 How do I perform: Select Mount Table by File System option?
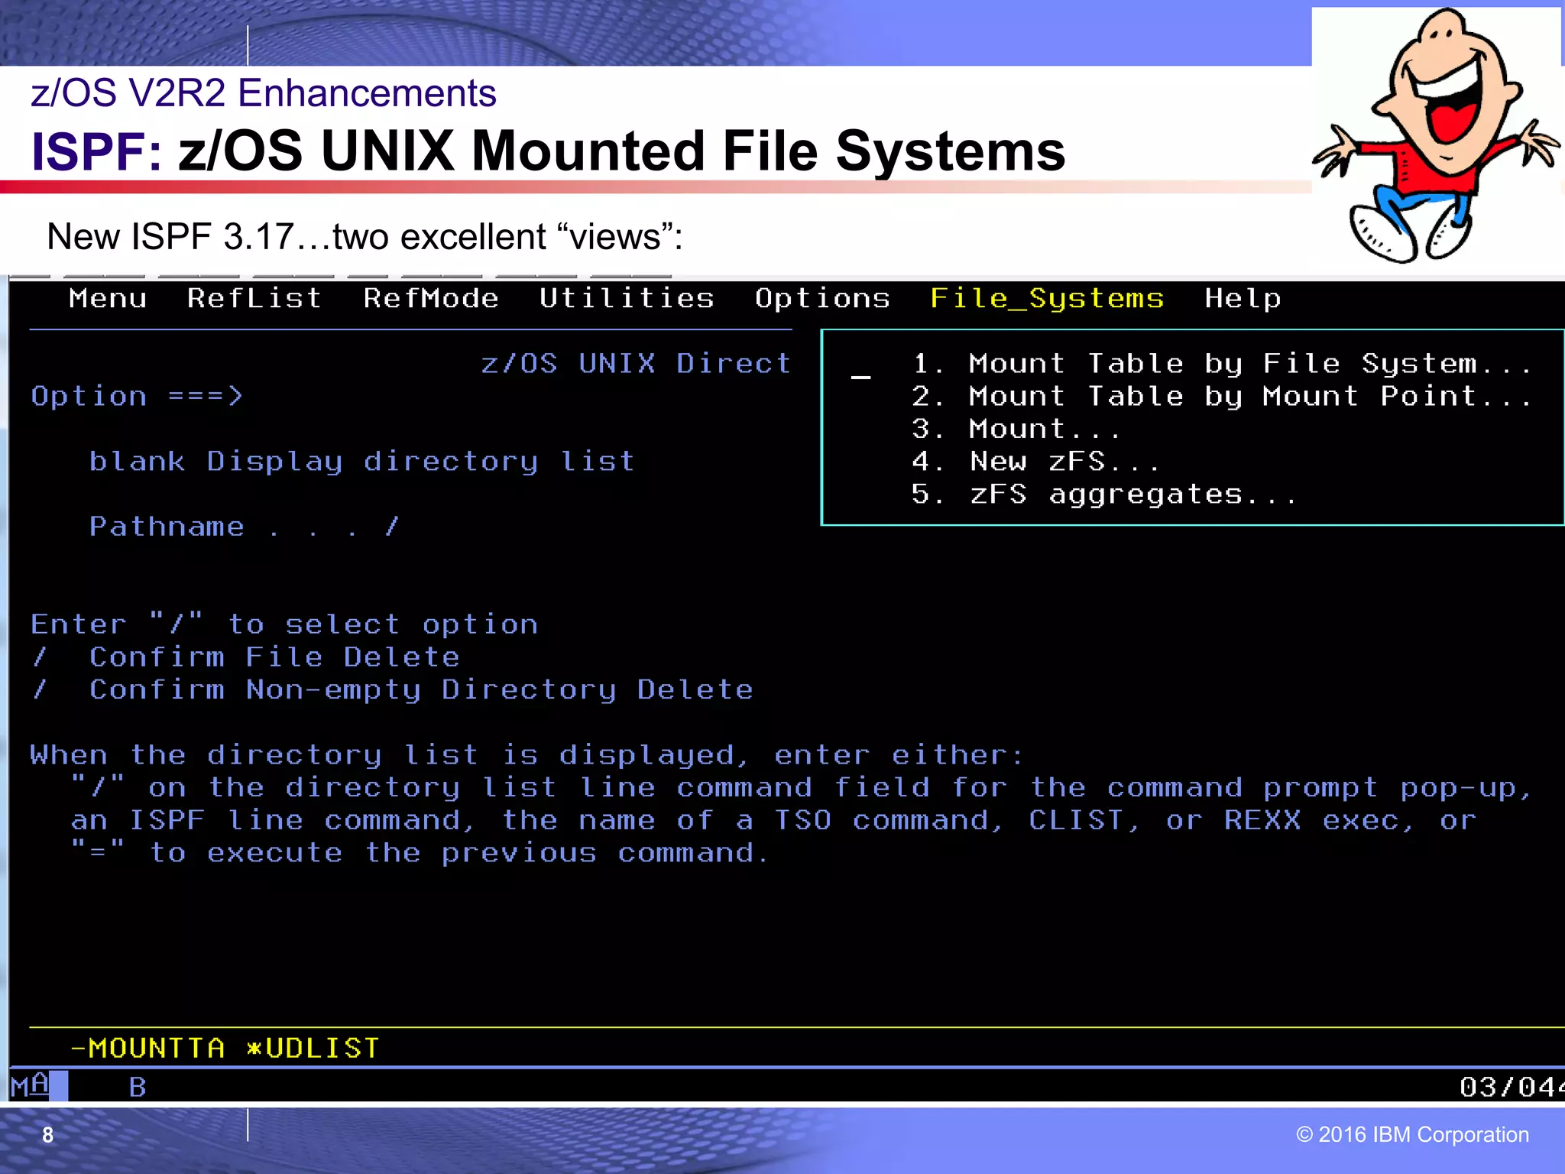tap(1222, 364)
